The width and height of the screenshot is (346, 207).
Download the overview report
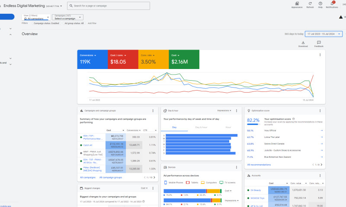(x=303, y=44)
